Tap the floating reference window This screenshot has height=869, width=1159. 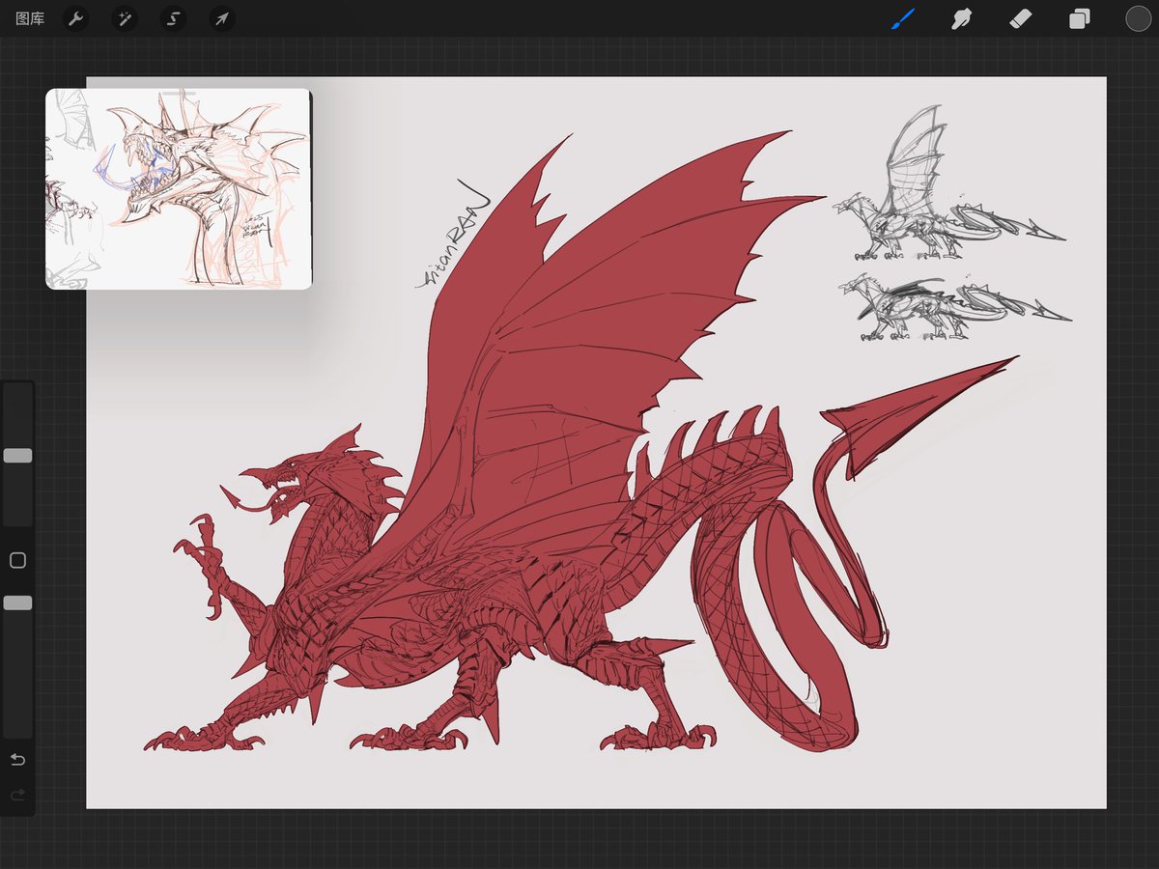point(177,188)
